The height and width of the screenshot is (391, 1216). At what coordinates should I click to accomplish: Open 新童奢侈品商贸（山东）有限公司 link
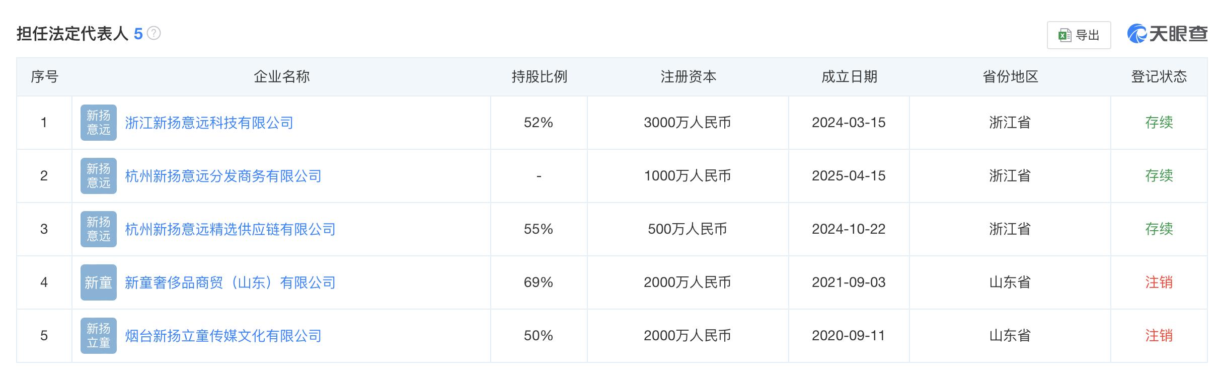[230, 282]
